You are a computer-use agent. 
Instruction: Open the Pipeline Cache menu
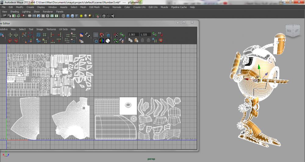pos(179,7)
